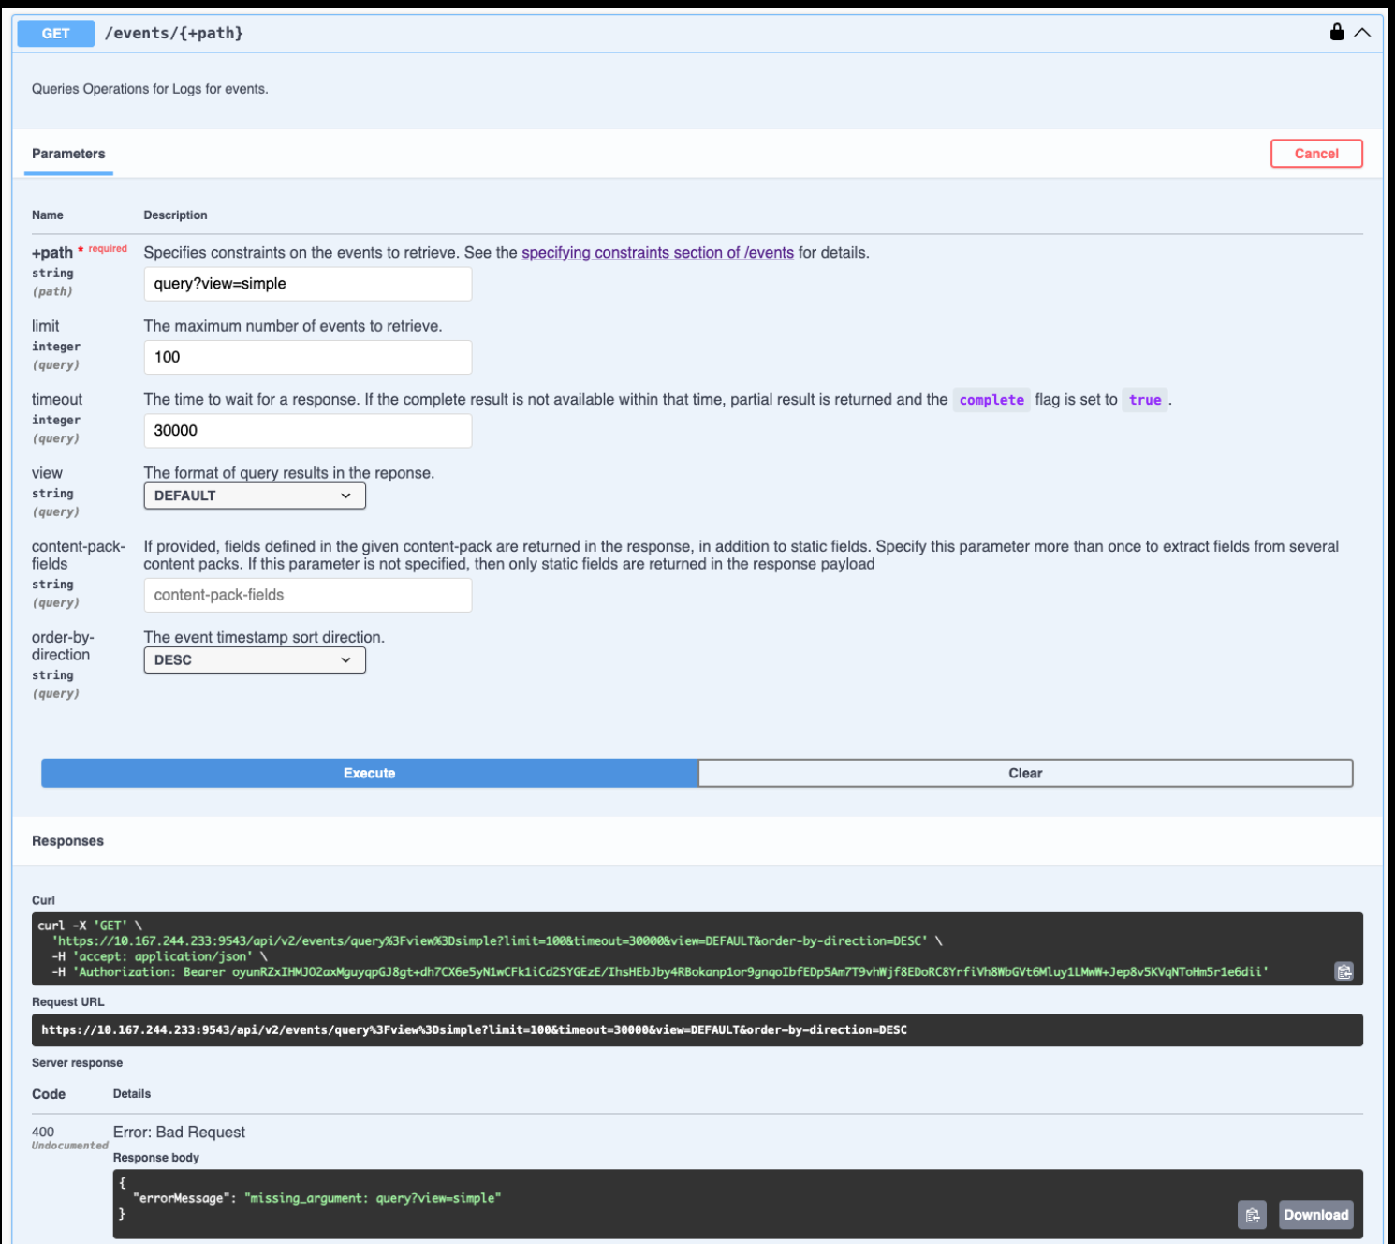The height and width of the screenshot is (1244, 1395).
Task: Click the Request URL code box
Action: point(697,1029)
